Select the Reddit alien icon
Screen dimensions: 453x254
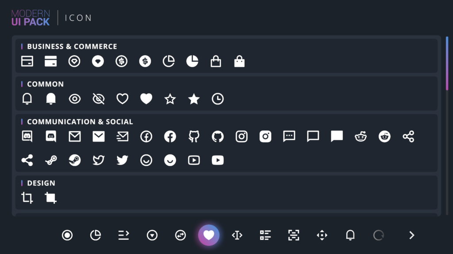tap(361, 136)
